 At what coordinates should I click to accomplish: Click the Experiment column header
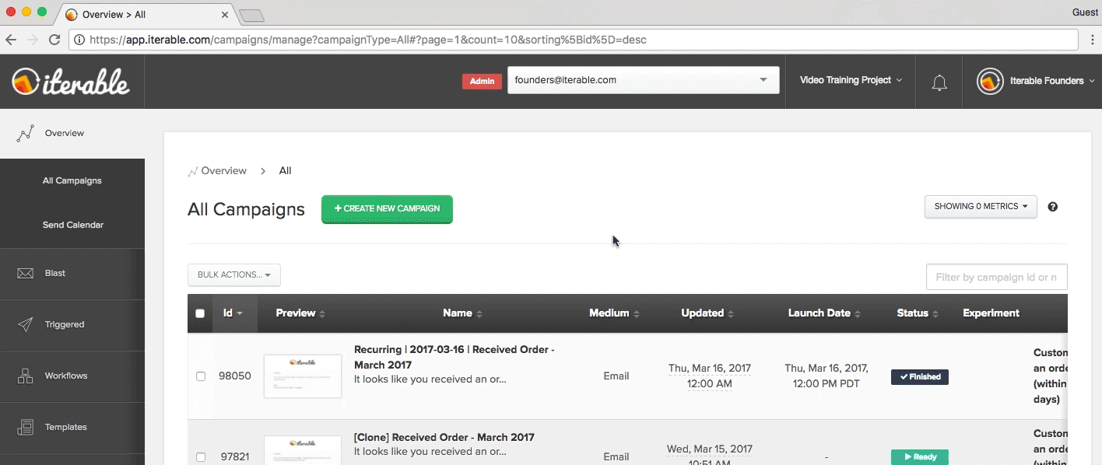point(991,313)
